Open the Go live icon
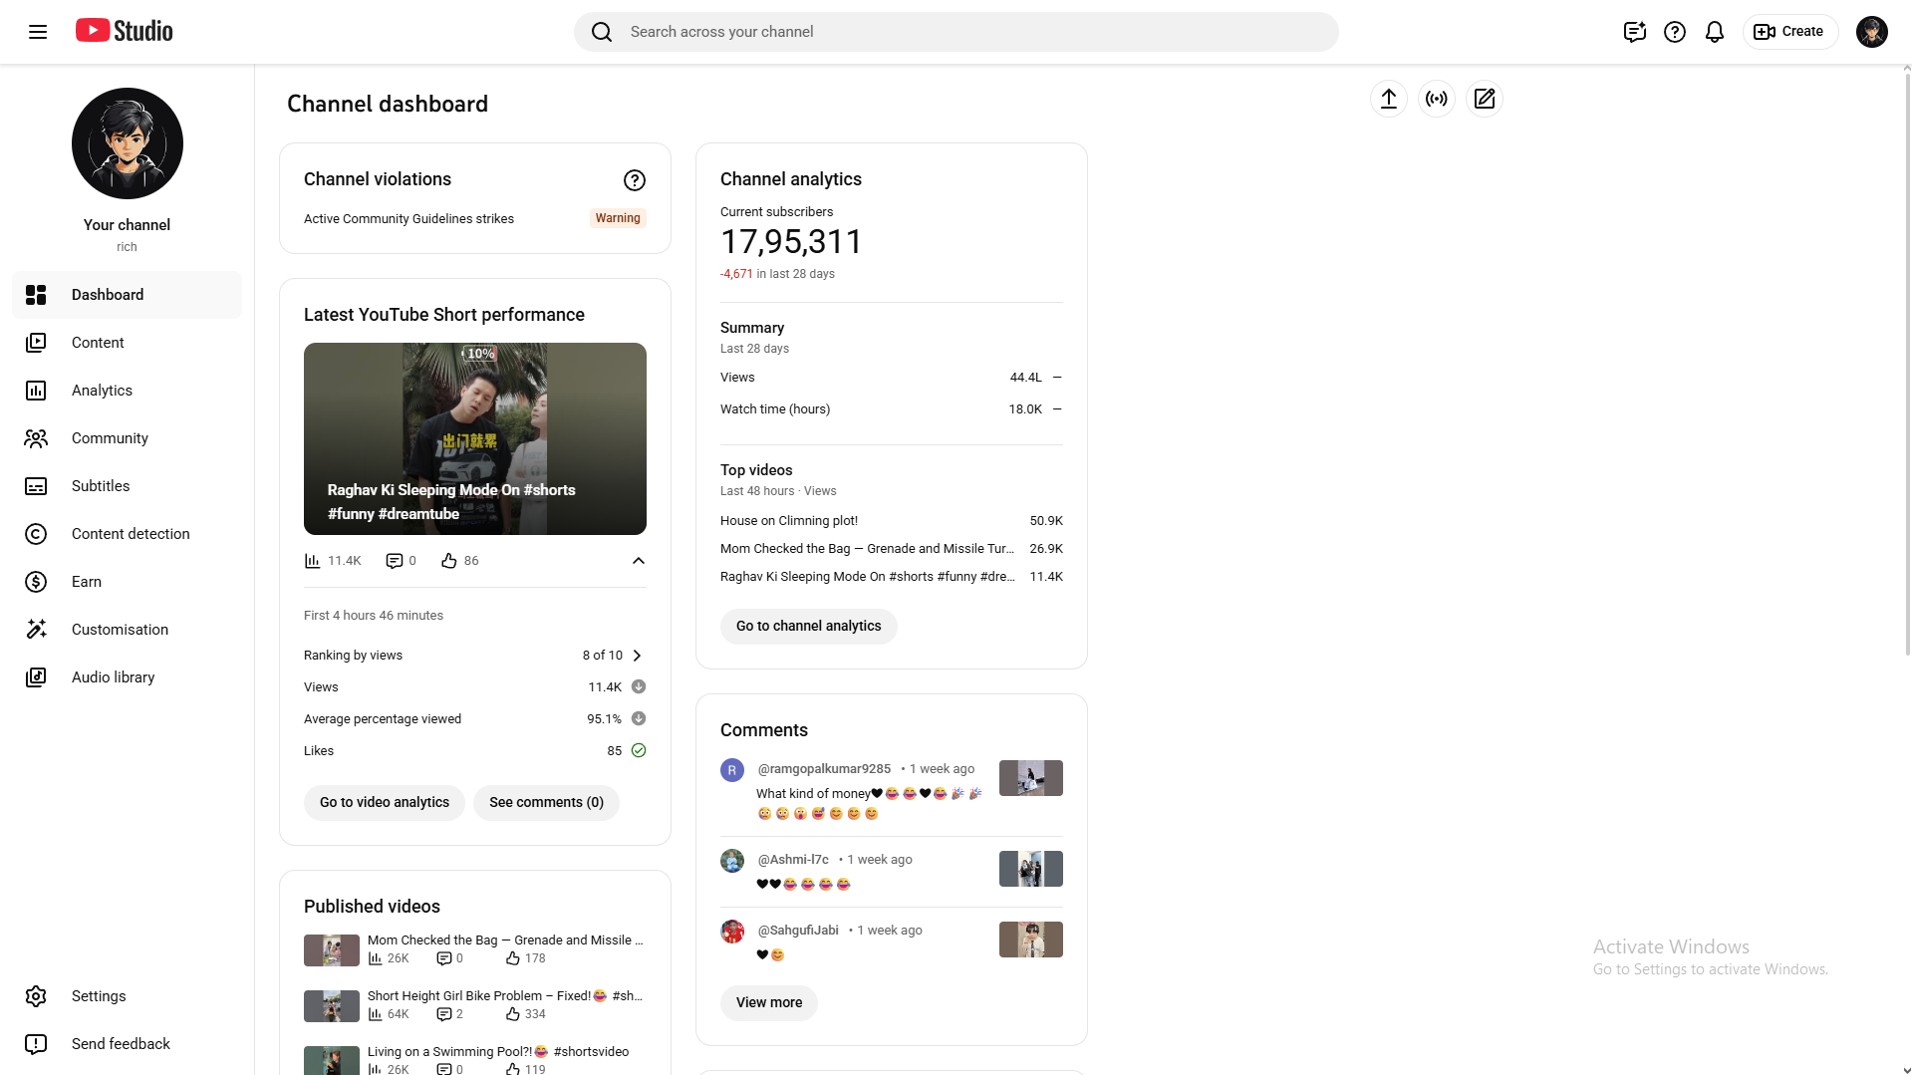1912x1075 pixels. click(x=1436, y=99)
